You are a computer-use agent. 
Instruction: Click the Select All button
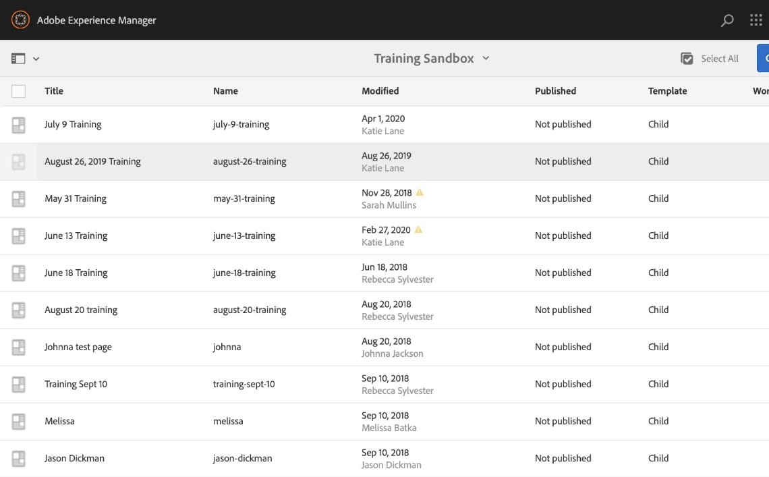710,59
